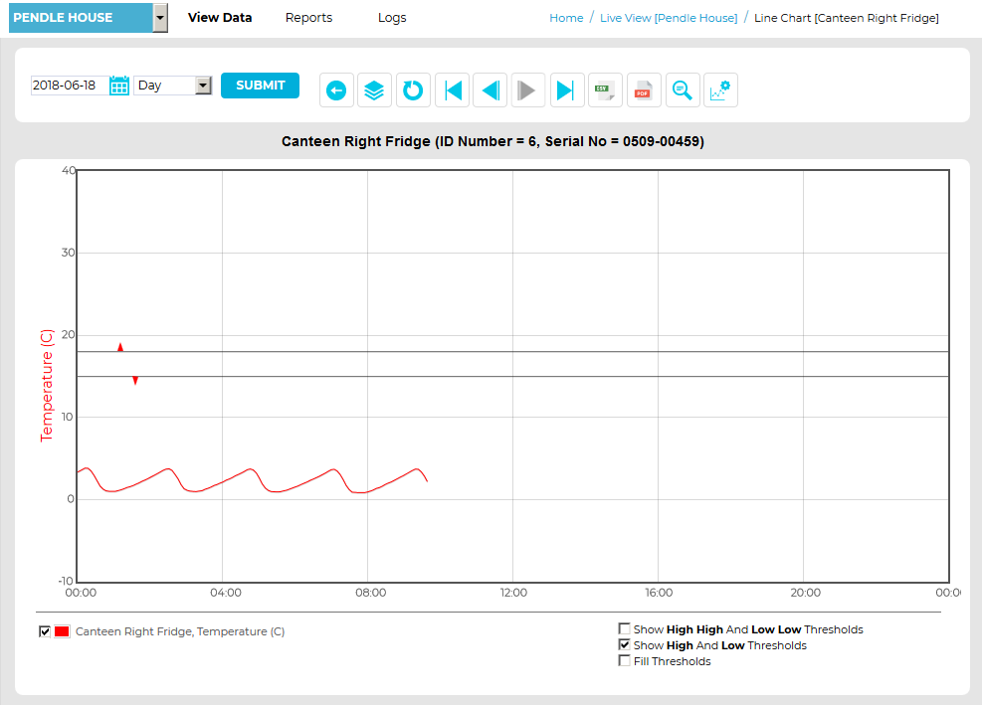Enable Fill Thresholds checkbox
This screenshot has width=982, height=706.
(625, 661)
